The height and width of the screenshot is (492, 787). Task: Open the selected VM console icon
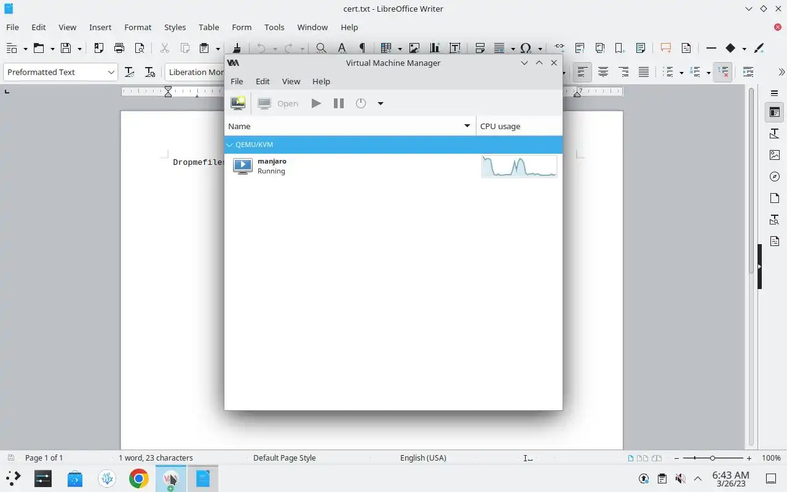pyautogui.click(x=278, y=103)
